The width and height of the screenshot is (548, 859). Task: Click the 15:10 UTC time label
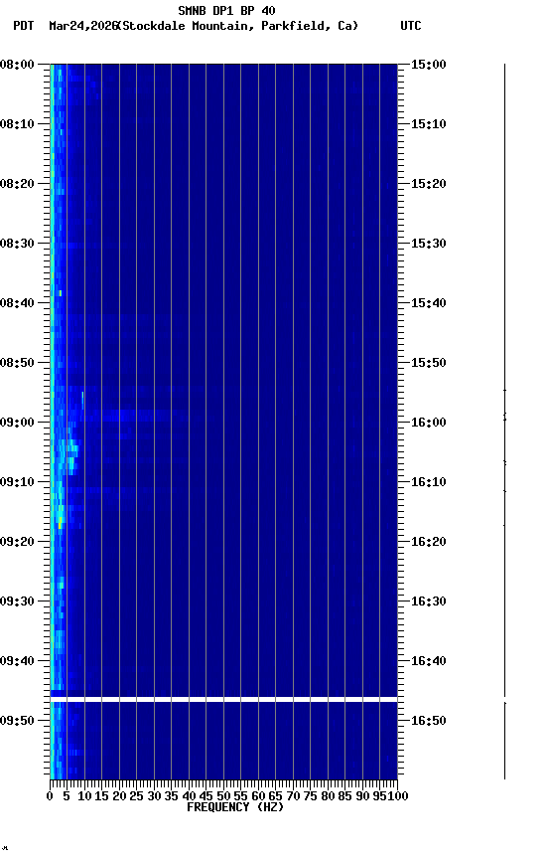[x=429, y=124]
